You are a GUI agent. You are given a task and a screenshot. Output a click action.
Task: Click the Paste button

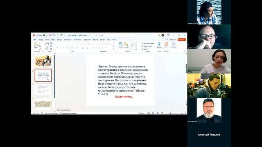[36, 45]
